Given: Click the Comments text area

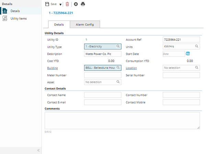Looking at the screenshot, I should click(122, 120).
